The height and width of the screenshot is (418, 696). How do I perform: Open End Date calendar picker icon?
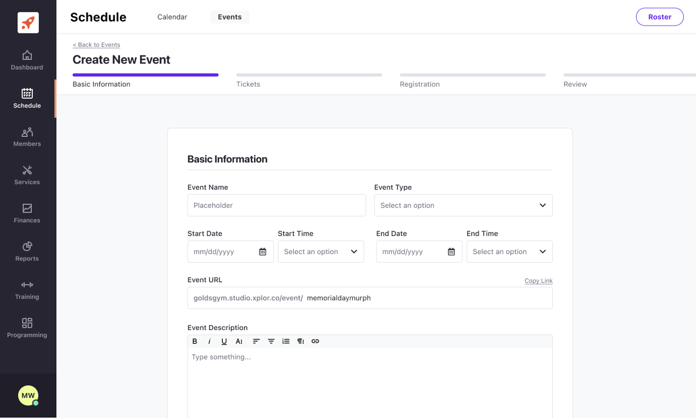coord(451,252)
